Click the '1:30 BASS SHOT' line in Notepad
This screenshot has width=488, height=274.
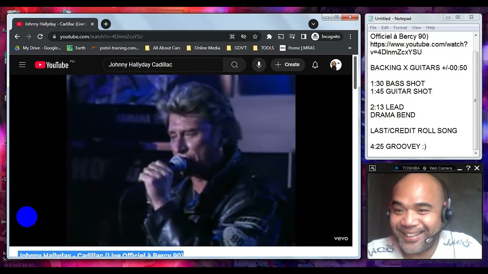397,83
